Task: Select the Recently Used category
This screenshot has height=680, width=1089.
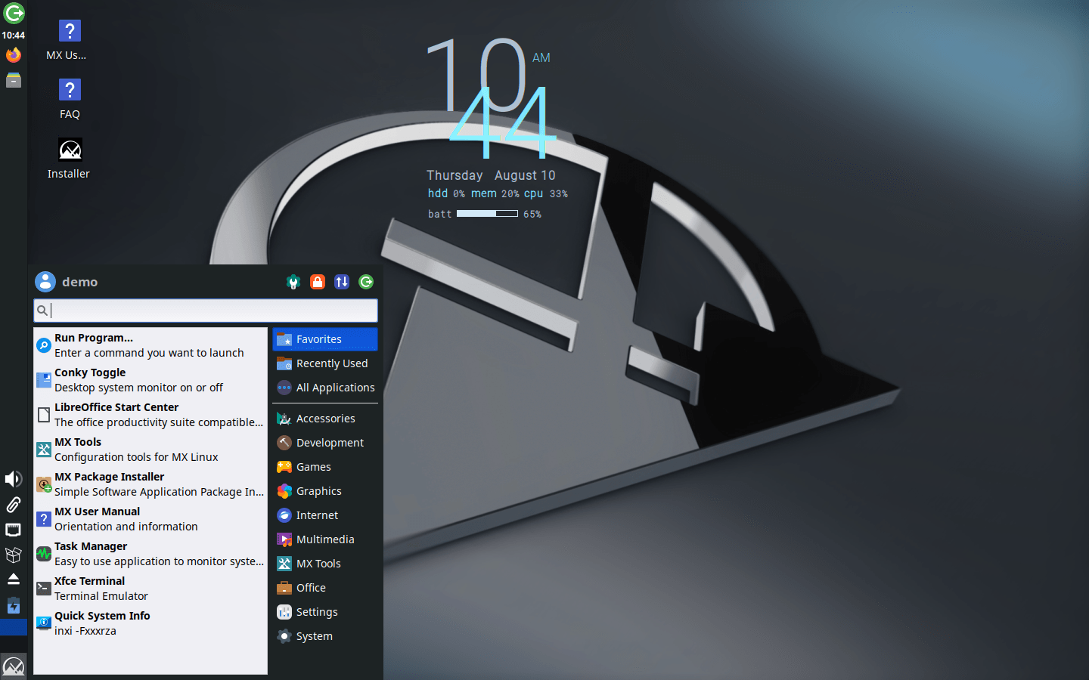Action: coord(325,363)
